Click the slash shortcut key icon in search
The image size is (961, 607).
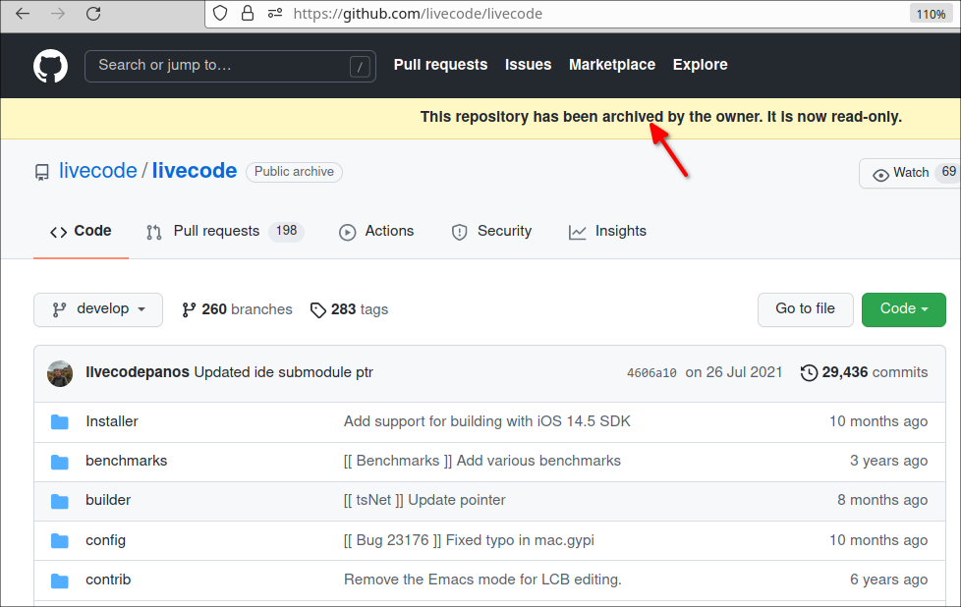click(360, 66)
